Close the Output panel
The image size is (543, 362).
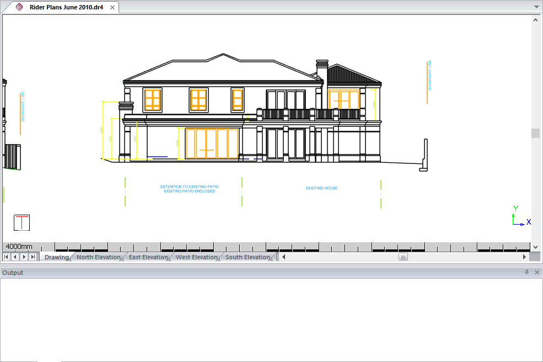pyautogui.click(x=537, y=273)
